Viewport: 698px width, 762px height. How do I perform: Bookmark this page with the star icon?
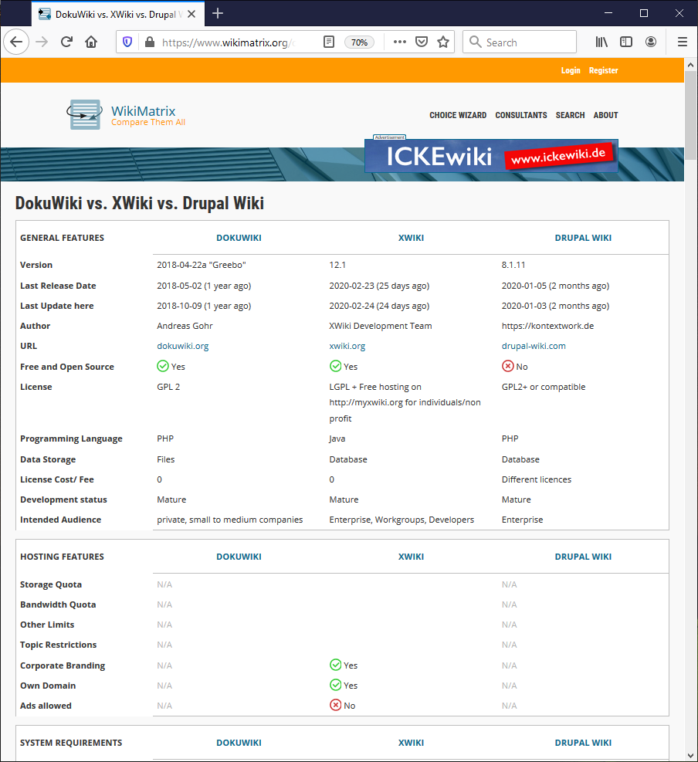point(442,42)
